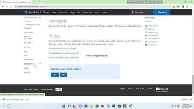Screen dimensions: 194x109
Task: Select the Documentation for Visual Studio tab
Action: [x=16, y=2]
